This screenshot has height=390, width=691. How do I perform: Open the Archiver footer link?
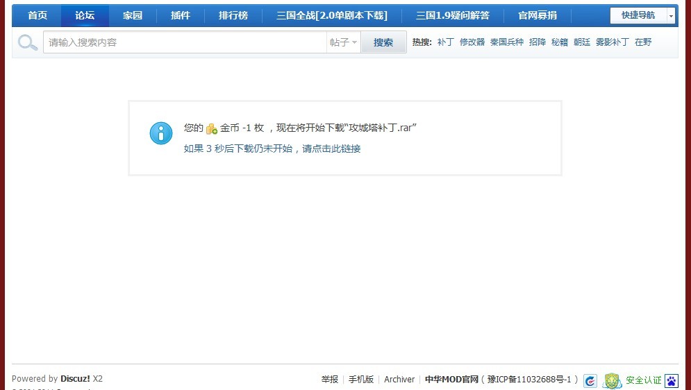(399, 380)
